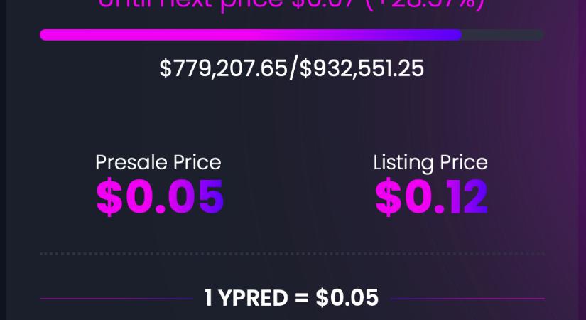Click the purple digit 5 in the presale price
586x320 pixels.
[x=211, y=196]
